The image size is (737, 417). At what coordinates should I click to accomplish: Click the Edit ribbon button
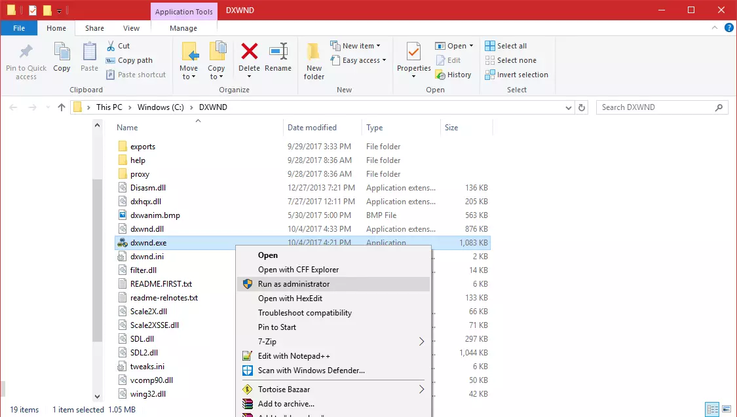point(448,60)
